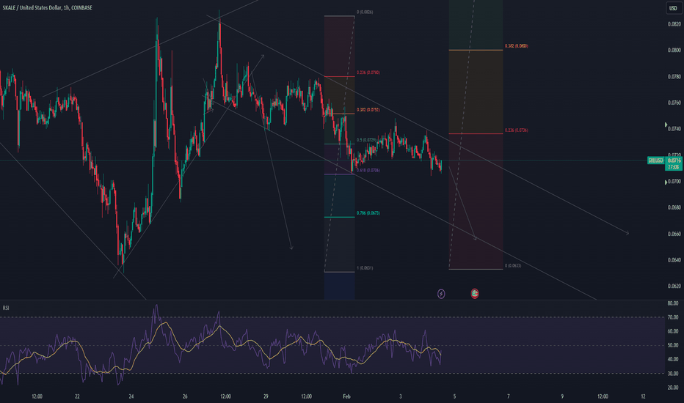
Task: Click the RSI 70.00 scale label
Action: click(x=673, y=317)
